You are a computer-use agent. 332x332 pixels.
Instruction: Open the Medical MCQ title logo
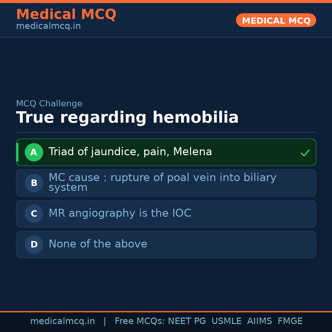[x=66, y=14]
